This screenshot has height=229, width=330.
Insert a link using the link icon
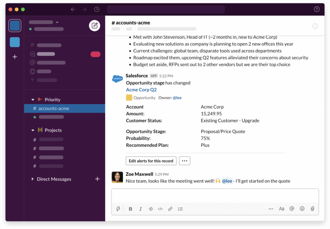coord(170,209)
